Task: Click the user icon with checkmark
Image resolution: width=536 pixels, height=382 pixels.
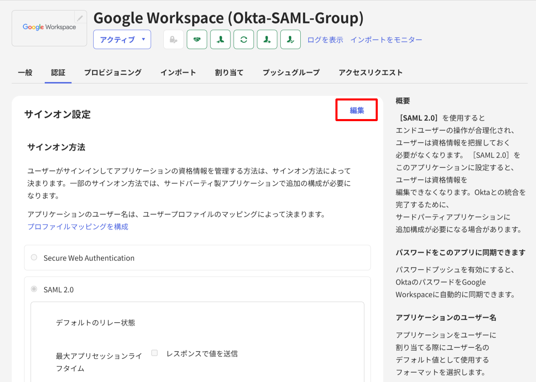Action: pos(290,40)
